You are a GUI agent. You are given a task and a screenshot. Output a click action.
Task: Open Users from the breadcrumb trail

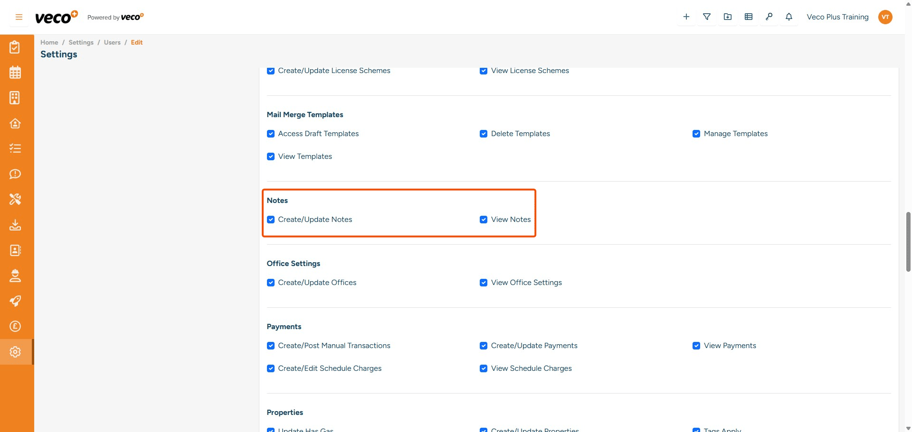[x=112, y=42]
